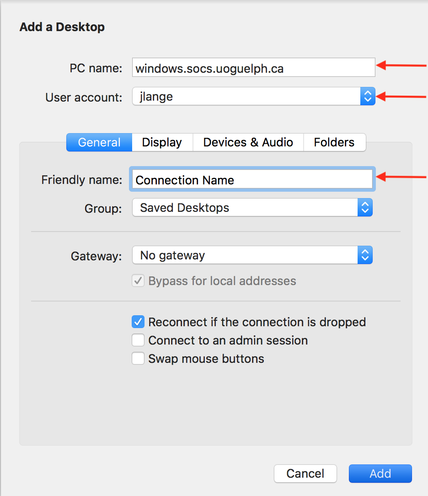Enable swap mouse buttons
Viewport: 428px width, 496px height.
[x=138, y=358]
